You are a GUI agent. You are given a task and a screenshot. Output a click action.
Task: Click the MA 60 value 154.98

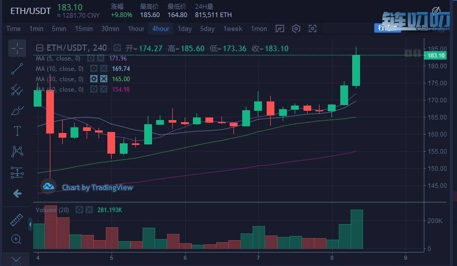pyautogui.click(x=121, y=89)
